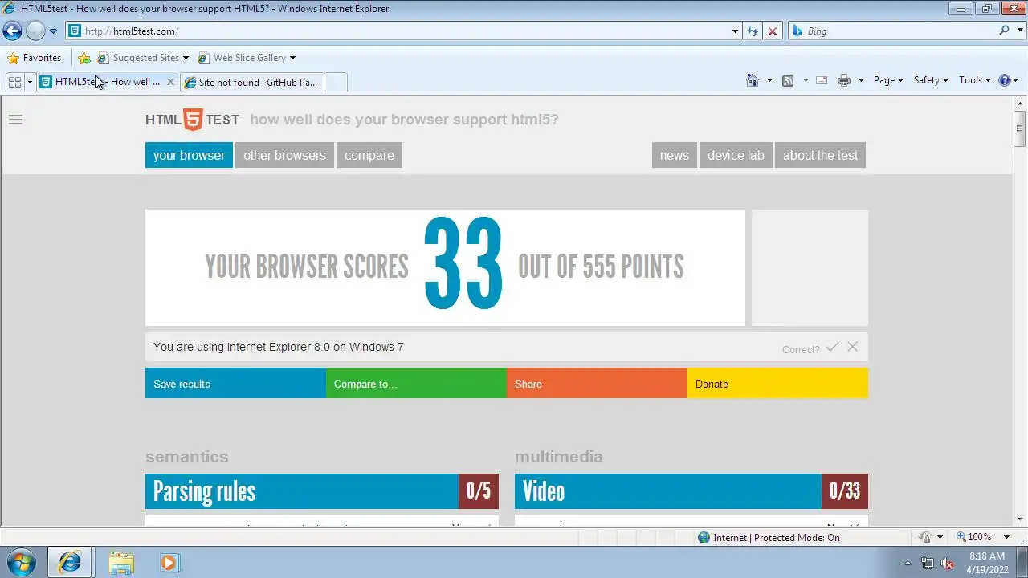Open the Favorites star button

point(34,58)
